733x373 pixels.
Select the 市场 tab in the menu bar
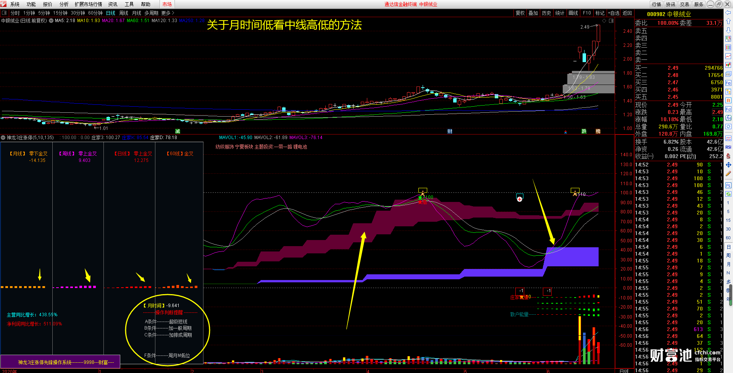(167, 4)
